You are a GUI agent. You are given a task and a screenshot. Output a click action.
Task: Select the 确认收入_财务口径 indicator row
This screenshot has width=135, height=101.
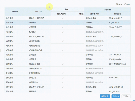pyautogui.click(x=67, y=18)
